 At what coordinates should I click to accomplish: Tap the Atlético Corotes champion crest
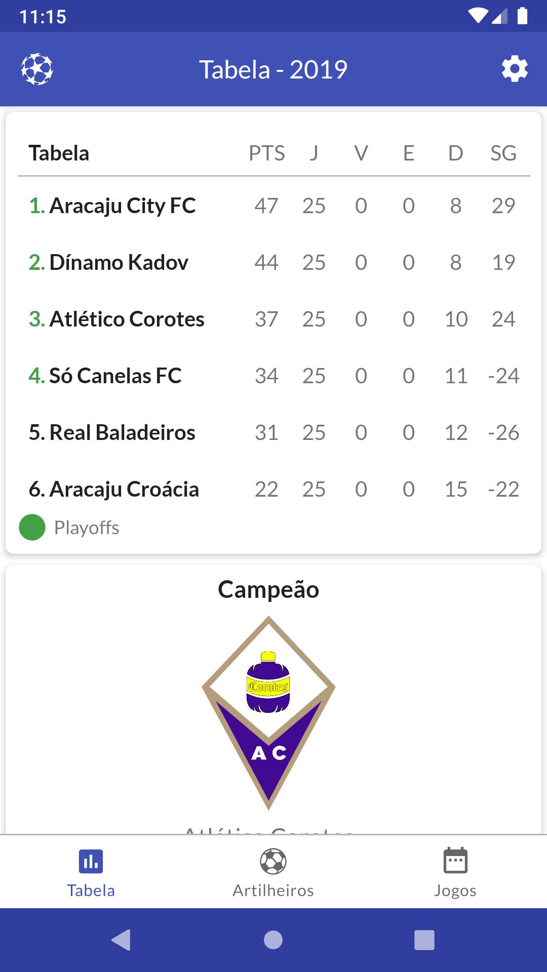pos(268,713)
